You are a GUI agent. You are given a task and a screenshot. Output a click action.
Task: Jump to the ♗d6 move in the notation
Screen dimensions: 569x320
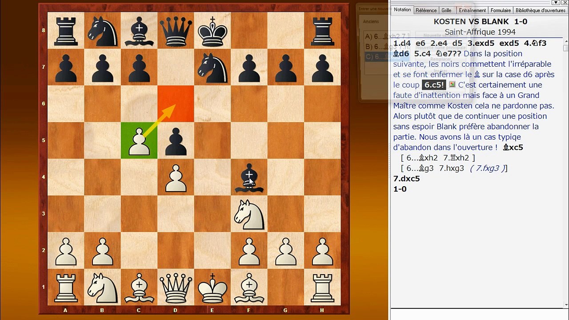(x=401, y=54)
